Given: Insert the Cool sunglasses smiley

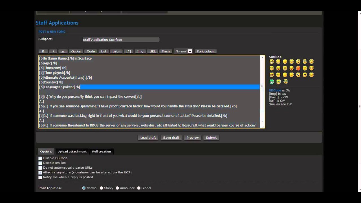Looking at the screenshot, I should (272, 68).
